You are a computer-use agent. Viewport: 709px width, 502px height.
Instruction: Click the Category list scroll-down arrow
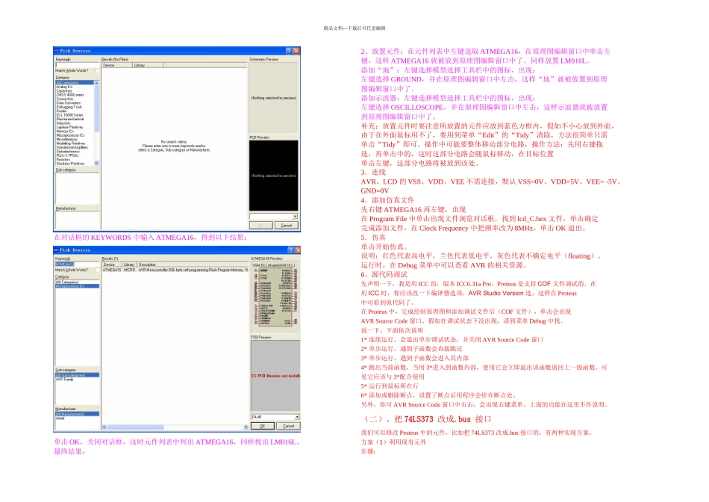click(96, 163)
